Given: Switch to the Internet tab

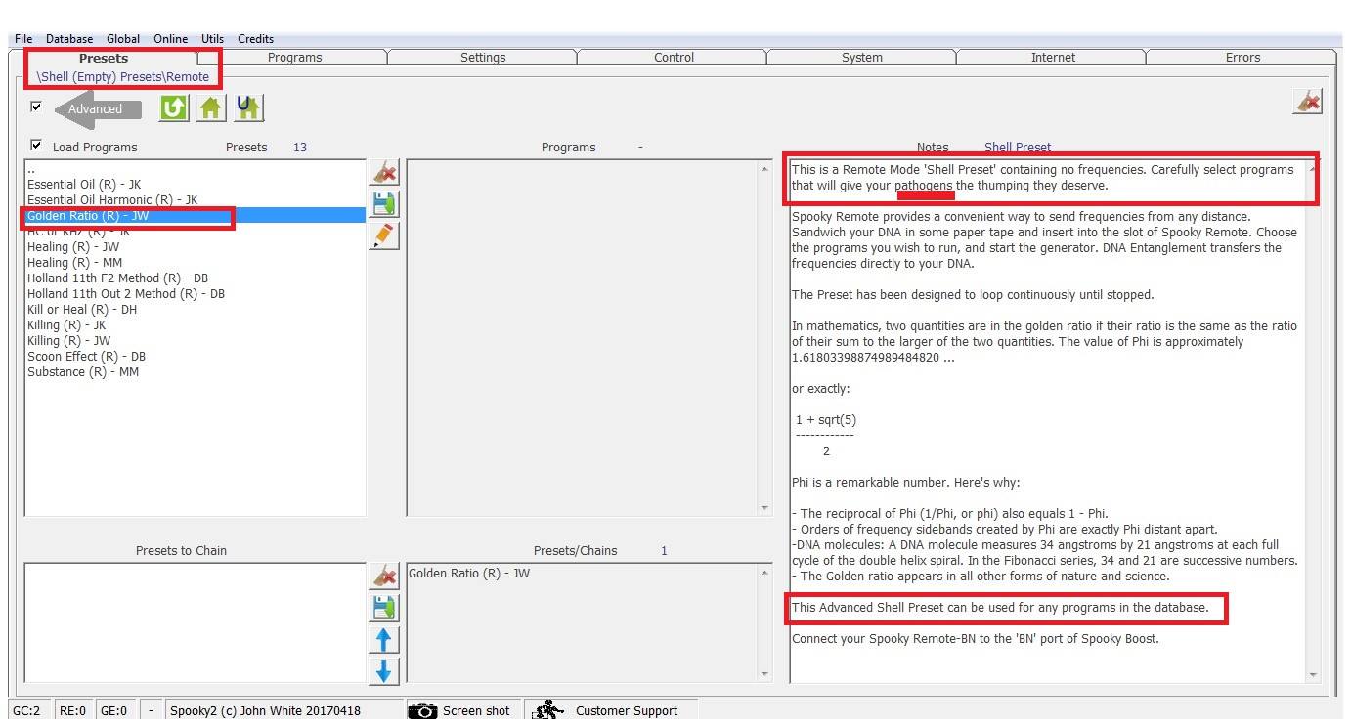Looking at the screenshot, I should 1053,58.
